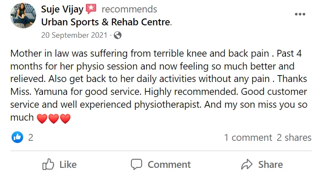The width and height of the screenshot is (322, 176).
Task: Click the pink star recommends badge
Action: click(91, 9)
